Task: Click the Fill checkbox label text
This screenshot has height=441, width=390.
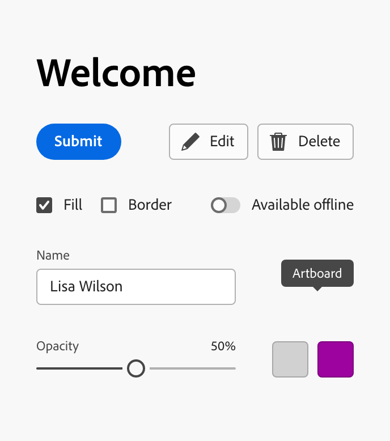Action: (73, 205)
